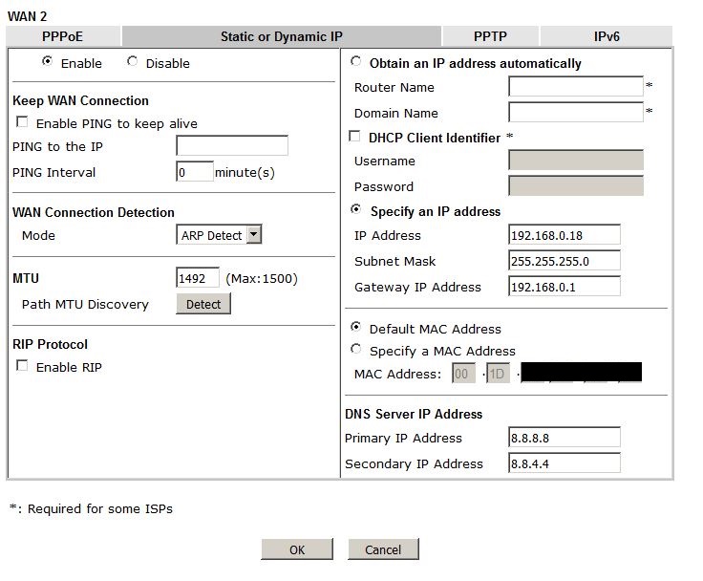Click the Domain Name input field
The height and width of the screenshot is (581, 703).
[576, 112]
